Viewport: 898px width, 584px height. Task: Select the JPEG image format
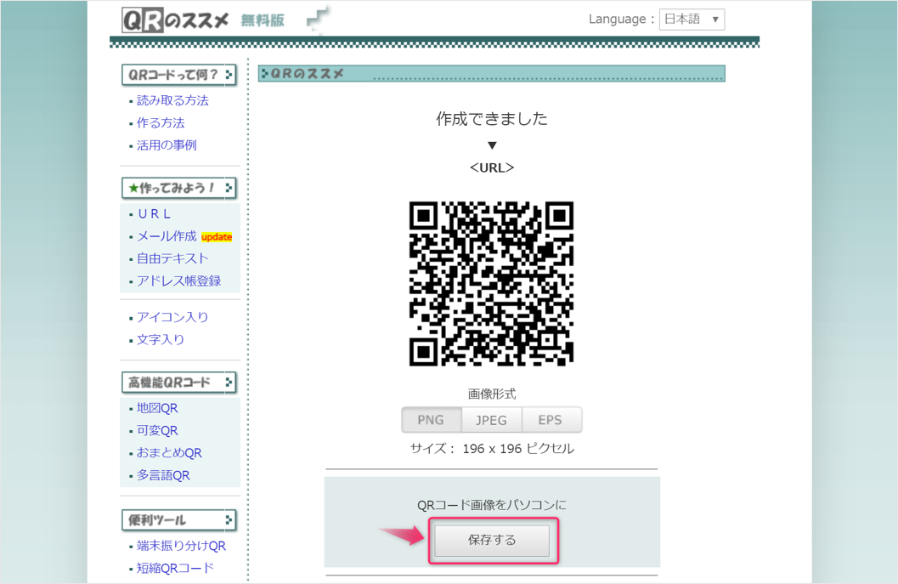(x=491, y=420)
